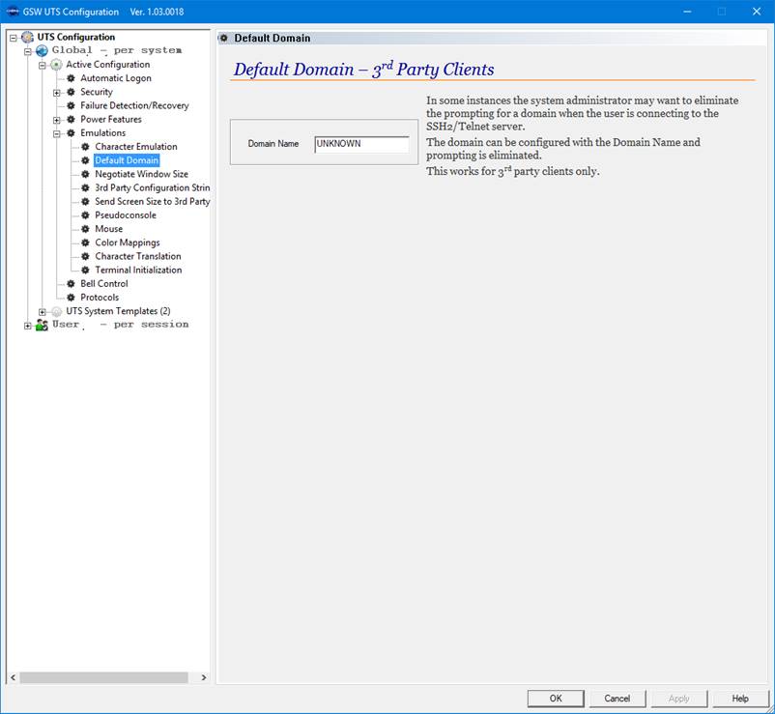This screenshot has width=775, height=714.
Task: Click the gear icon beside Default Domain tree item
Action: click(85, 160)
